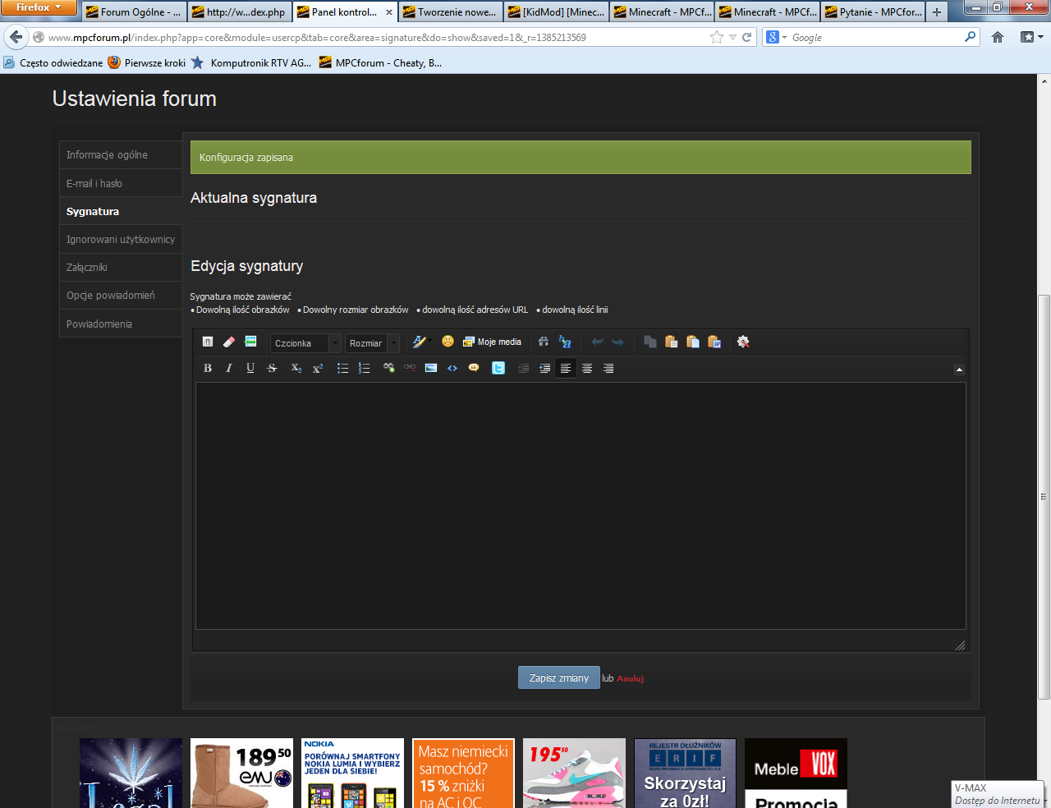Screen dimensions: 1051x808
Task: Click the Twitter icon in editor toolbar
Action: coord(498,369)
